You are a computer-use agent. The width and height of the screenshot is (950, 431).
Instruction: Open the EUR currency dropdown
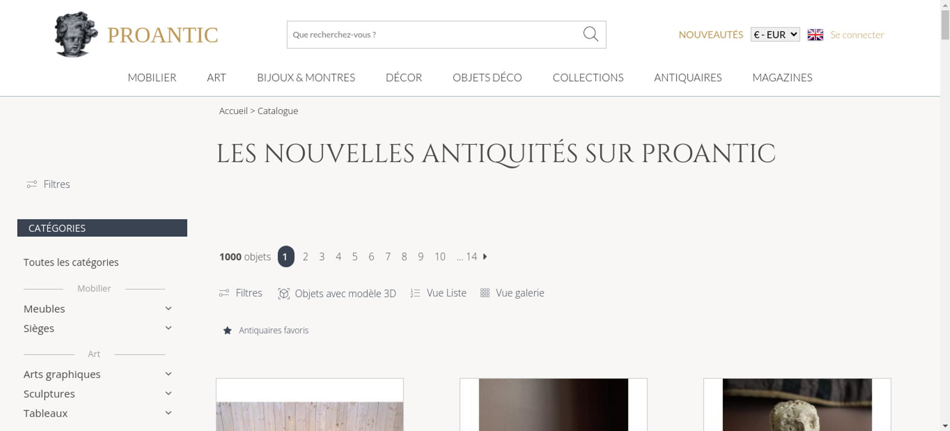click(775, 35)
